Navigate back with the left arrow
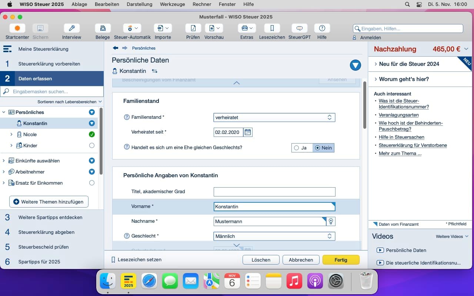 pyautogui.click(x=116, y=48)
